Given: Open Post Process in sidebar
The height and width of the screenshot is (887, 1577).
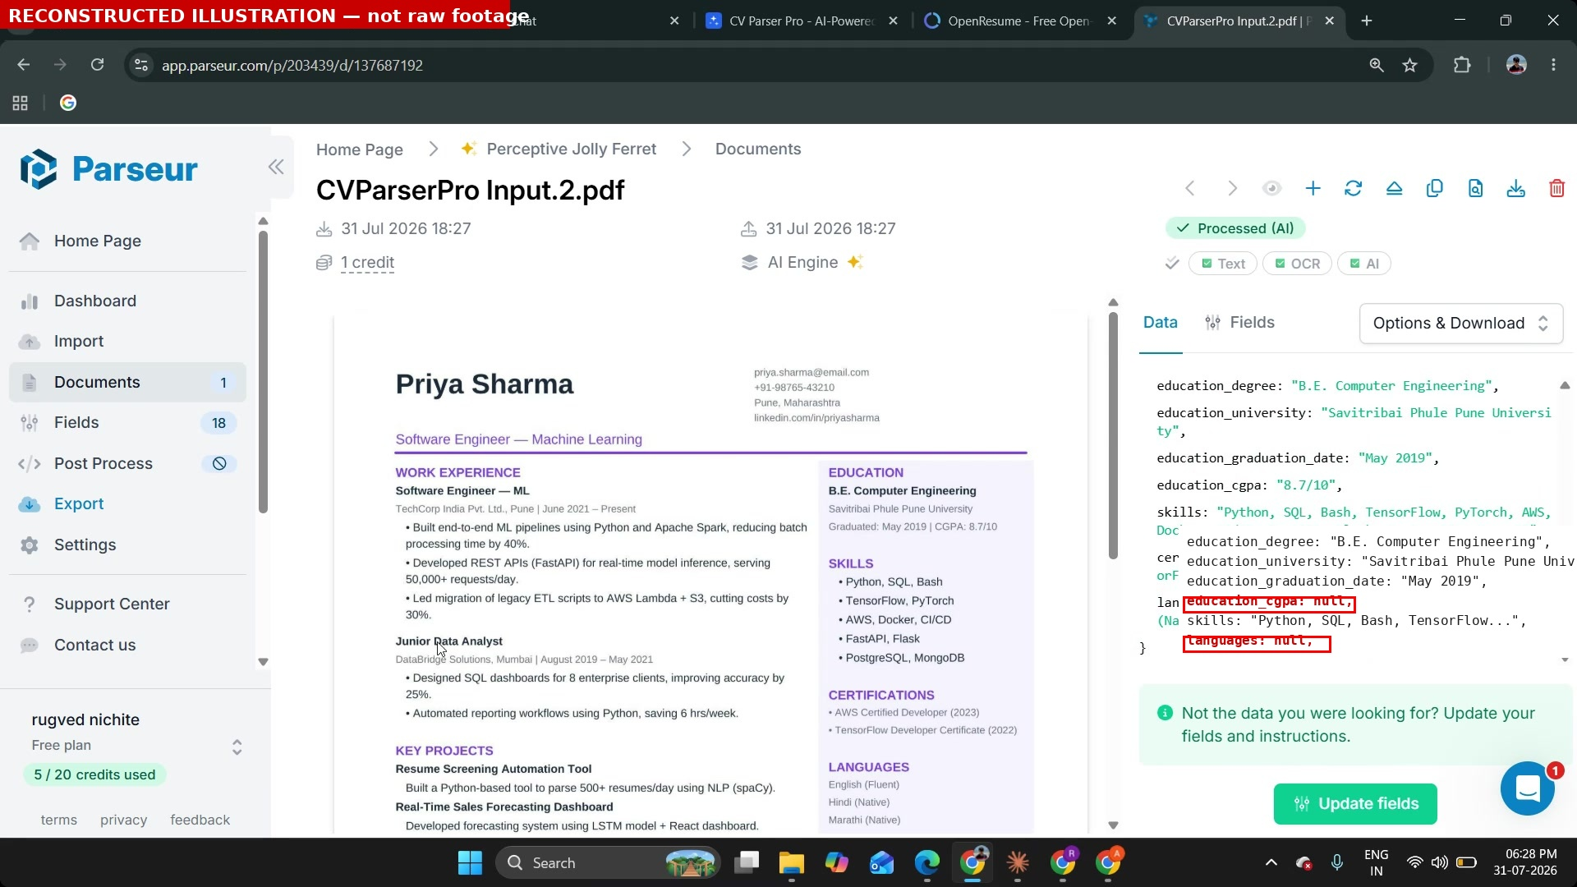Looking at the screenshot, I should click(127, 464).
